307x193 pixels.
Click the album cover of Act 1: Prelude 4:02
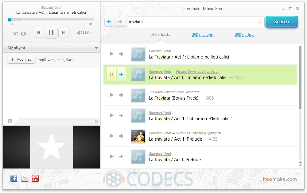point(138,136)
